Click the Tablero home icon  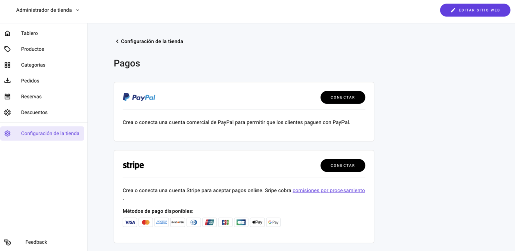(7, 33)
